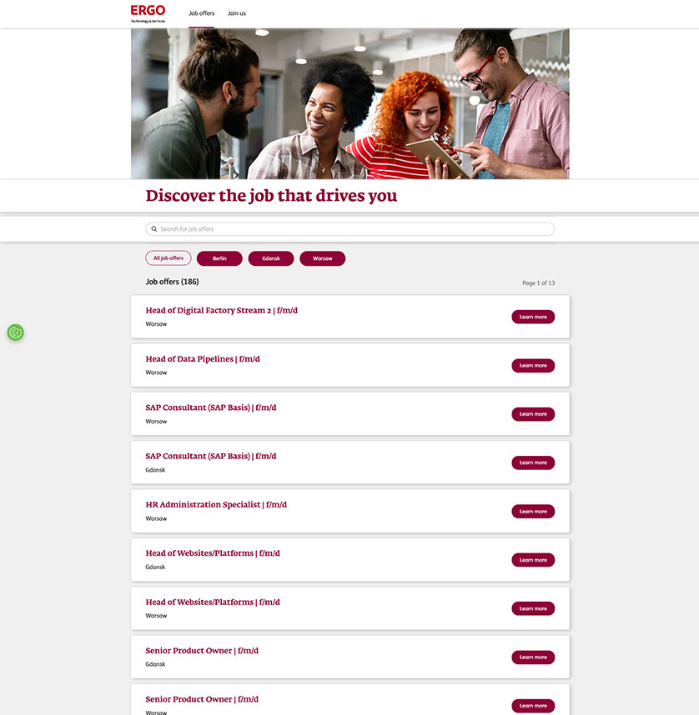Open Head of Websites/Platforms Gdansk listing title

(213, 553)
